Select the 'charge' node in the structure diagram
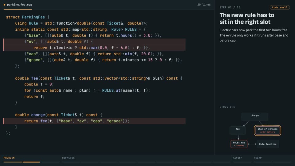 tap(254, 117)
